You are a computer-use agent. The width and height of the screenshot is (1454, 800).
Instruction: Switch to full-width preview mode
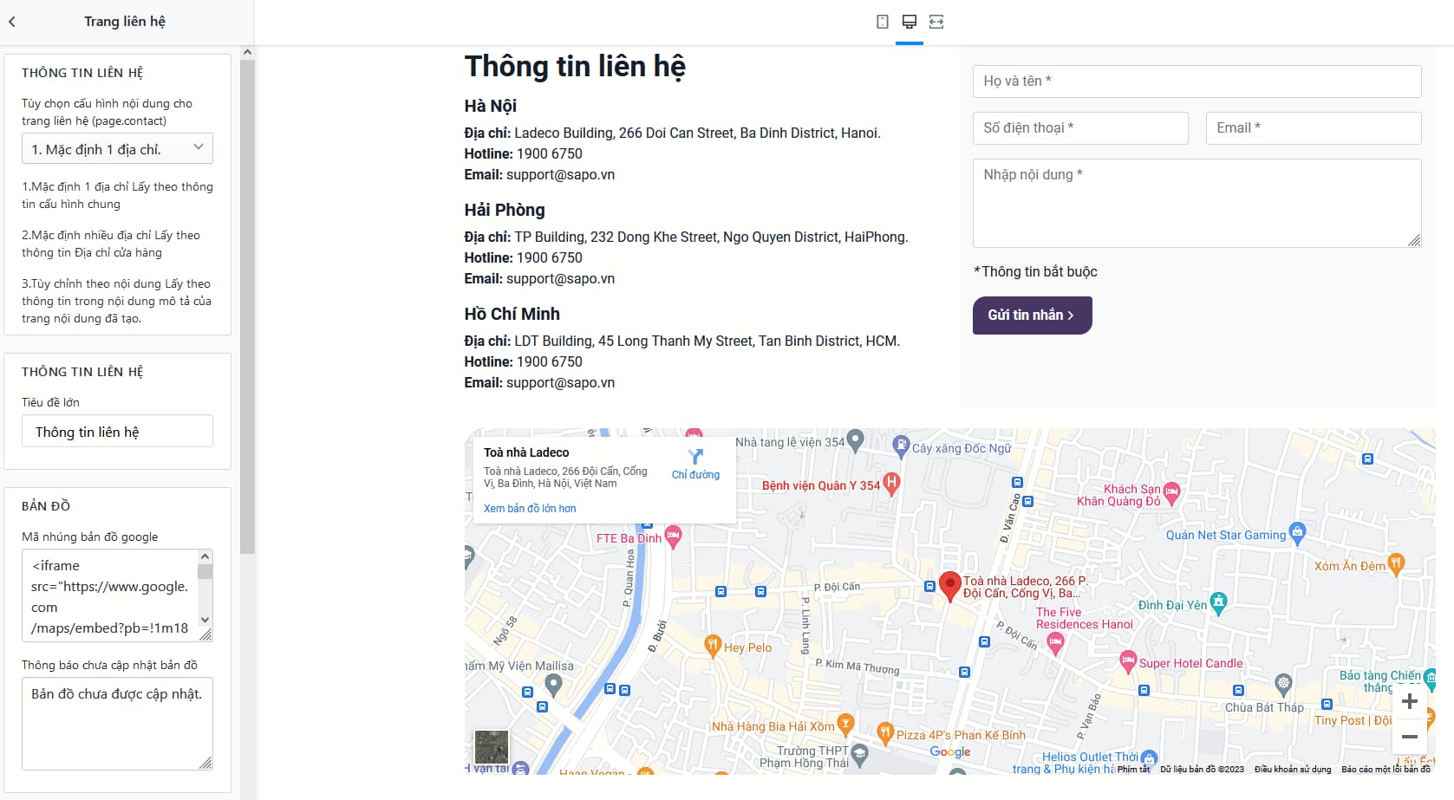[x=936, y=22]
